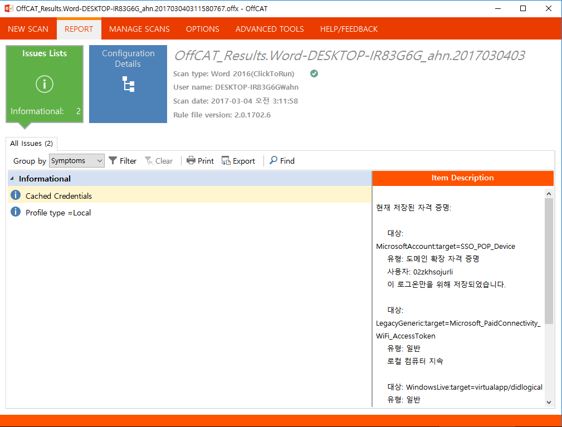Select the All Issues (2) tab

(32, 143)
